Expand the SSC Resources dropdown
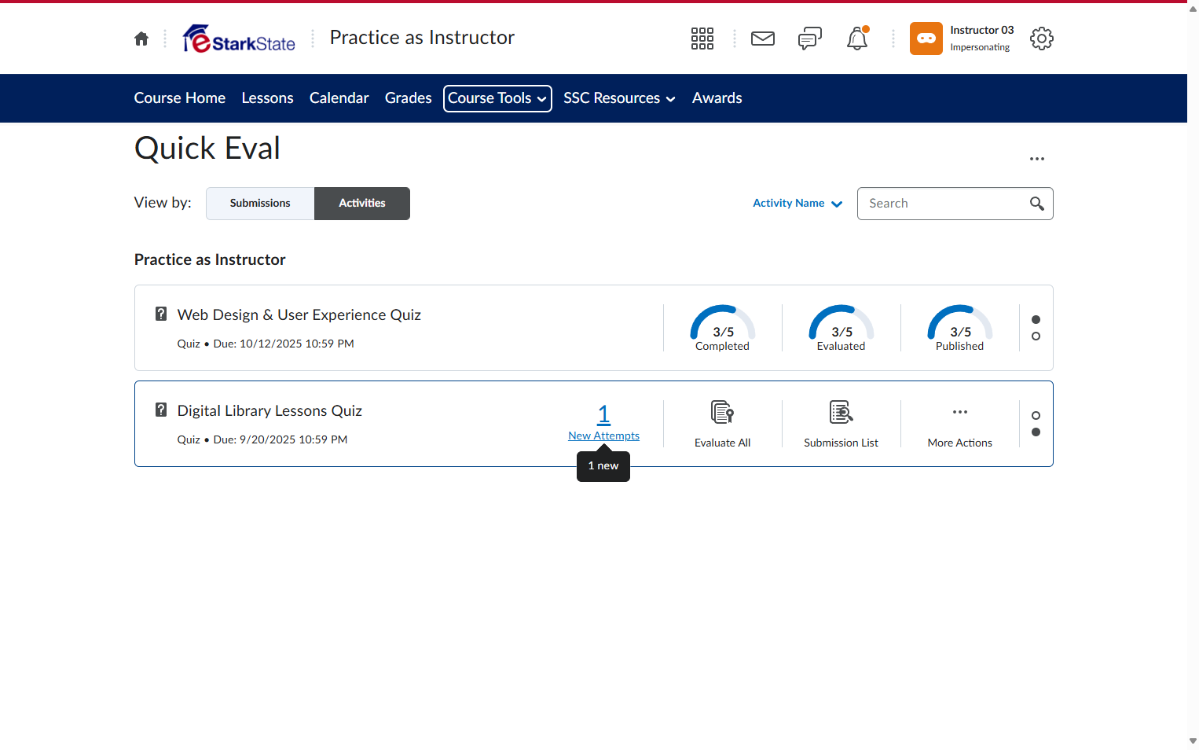Viewport: 1199px width, 750px height. (619, 98)
